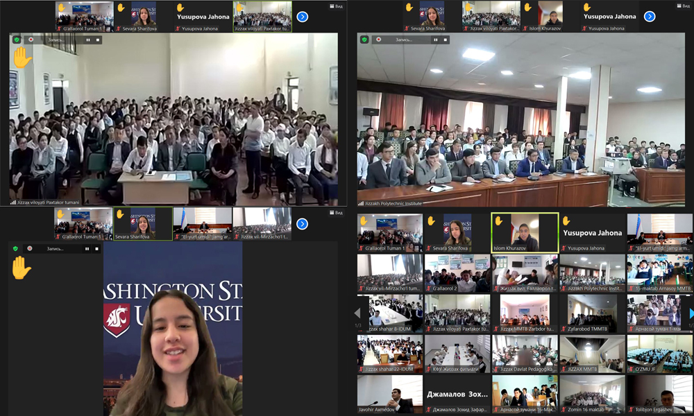
Task: Pause recording in the Jizzakh Polytechnic Institute window
Action: 434,40
